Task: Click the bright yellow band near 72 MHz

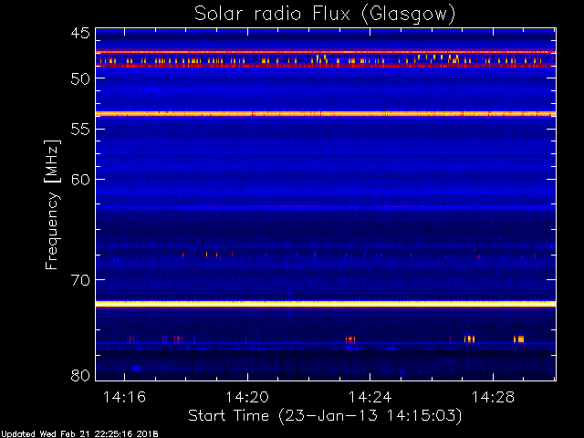Action: (326, 304)
